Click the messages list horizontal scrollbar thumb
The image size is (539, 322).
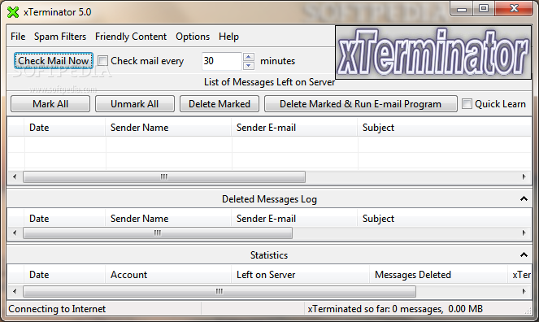pyautogui.click(x=164, y=177)
